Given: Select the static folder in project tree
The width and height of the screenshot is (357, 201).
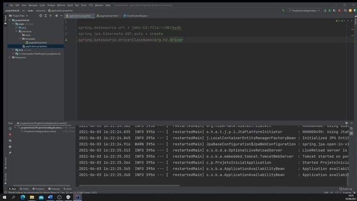Looking at the screenshot, I should 26,35.
